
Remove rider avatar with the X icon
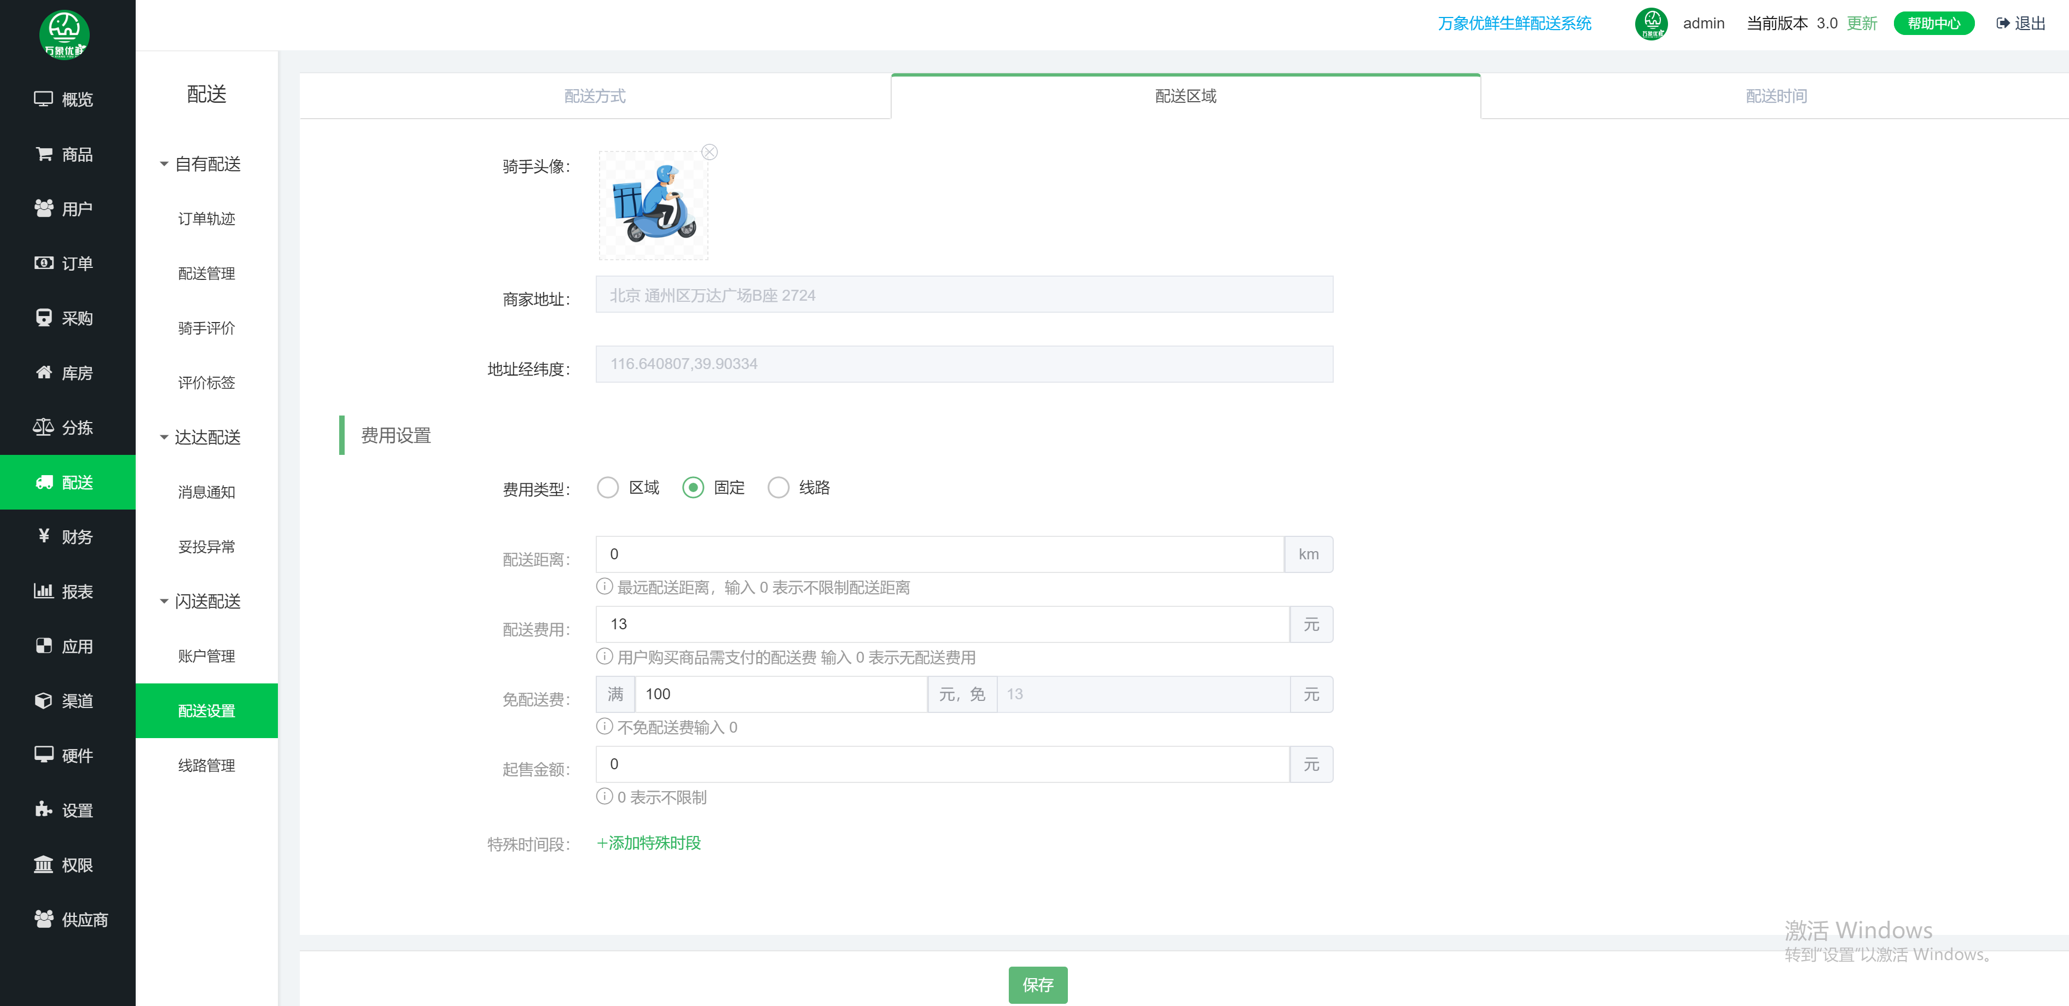coord(709,153)
